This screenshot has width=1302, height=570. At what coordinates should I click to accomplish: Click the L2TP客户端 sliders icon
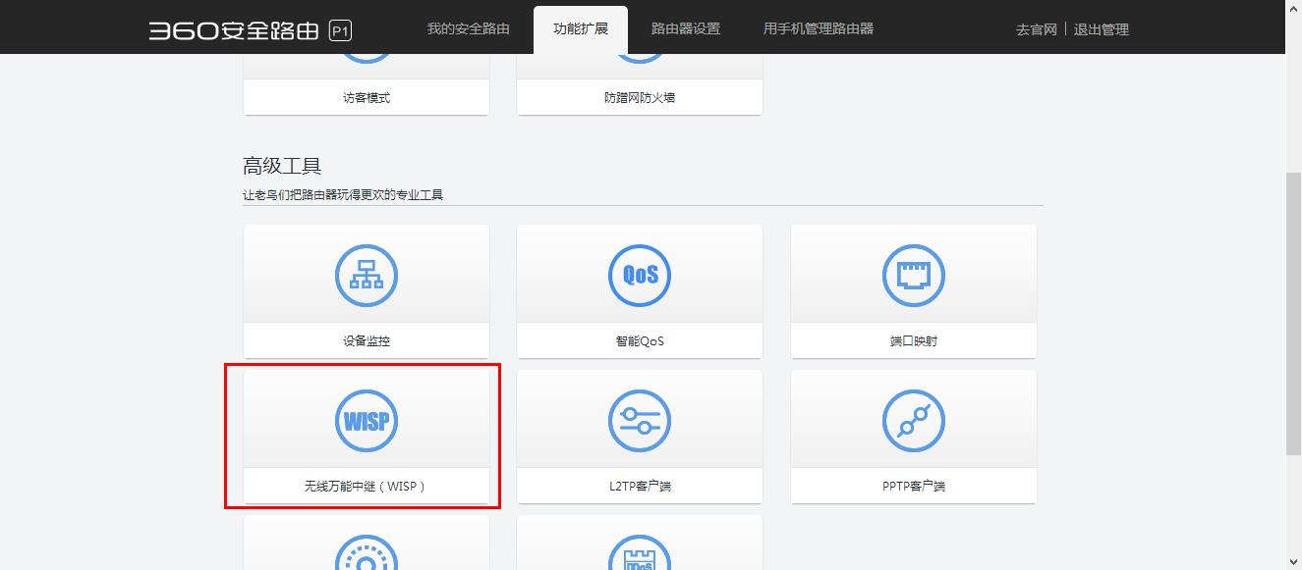(639, 421)
